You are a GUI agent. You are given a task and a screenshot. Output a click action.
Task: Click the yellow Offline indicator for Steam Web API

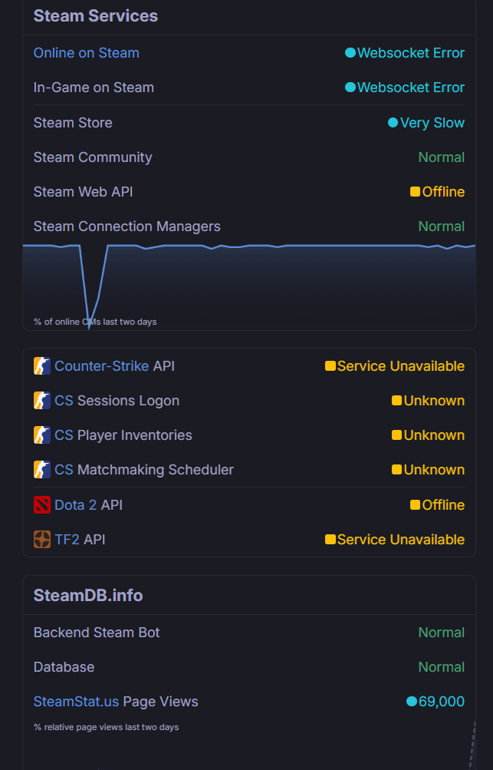point(415,192)
